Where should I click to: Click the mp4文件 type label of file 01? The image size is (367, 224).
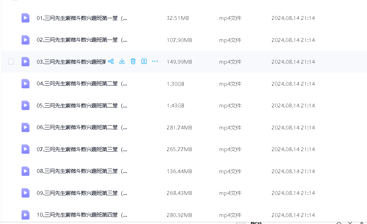click(x=230, y=18)
